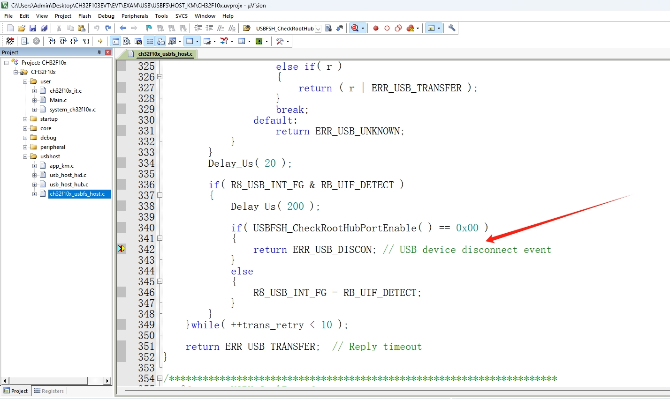Select system_ch32f10x.c in project tree
Viewport: 670px width, 399px height.
point(72,110)
